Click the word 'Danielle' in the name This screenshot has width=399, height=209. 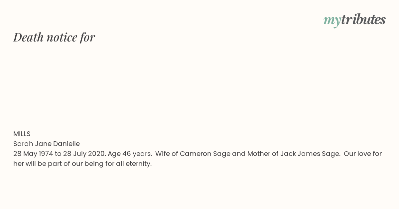pyautogui.click(x=66, y=144)
